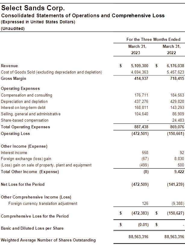Click compensation value 176,711
Image resolution: width=185 pixels, height=246 pixels.
tap(141, 95)
